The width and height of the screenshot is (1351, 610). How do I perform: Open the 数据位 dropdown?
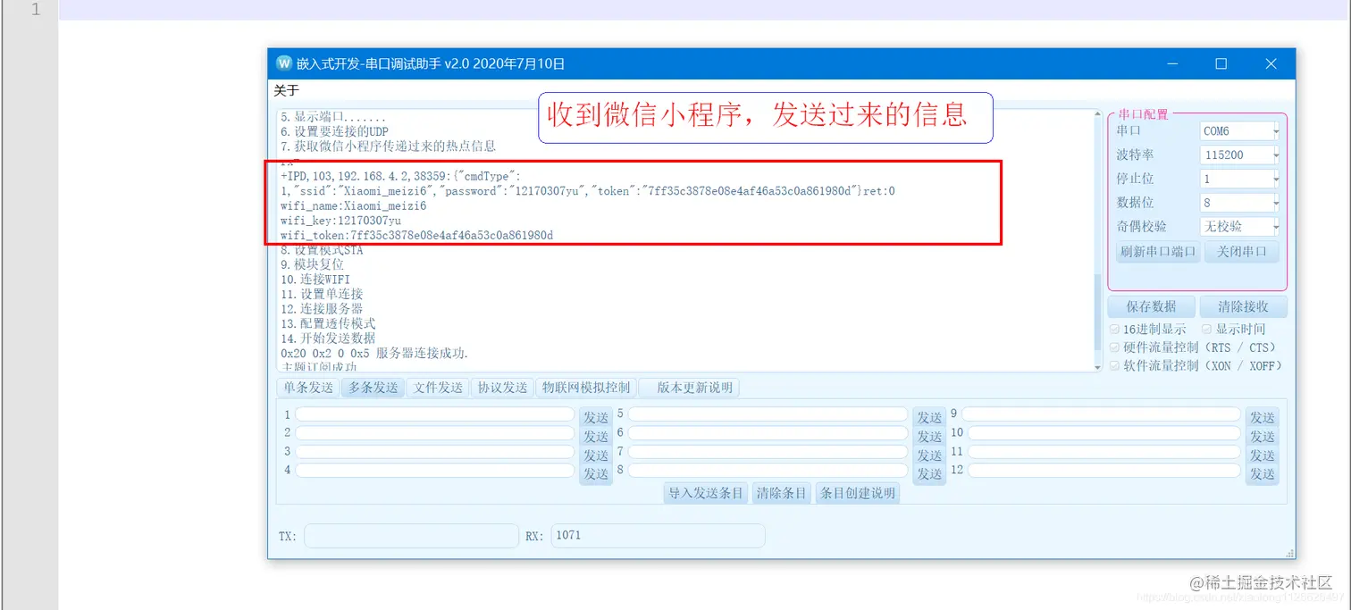(1239, 203)
